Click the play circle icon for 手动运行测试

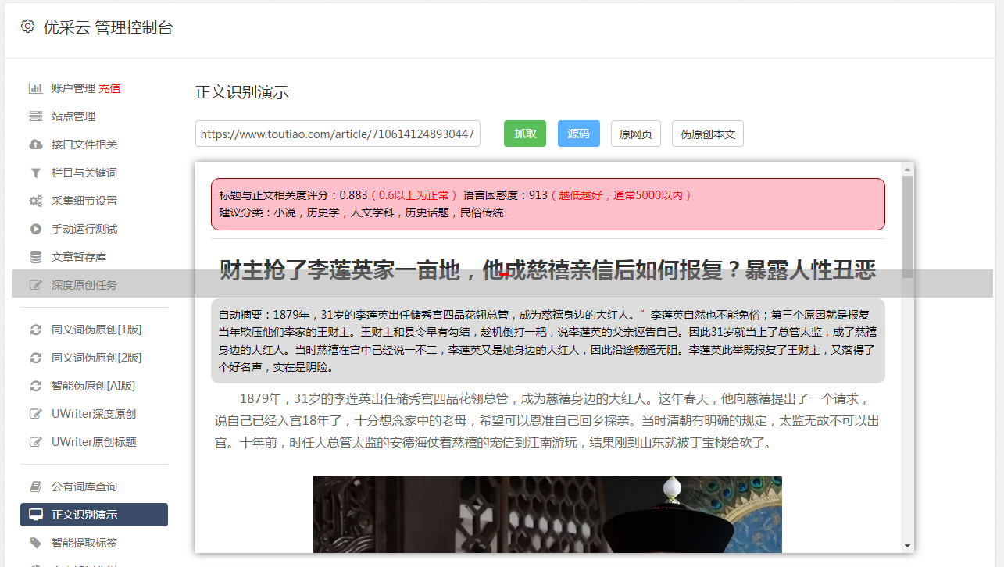click(x=36, y=229)
